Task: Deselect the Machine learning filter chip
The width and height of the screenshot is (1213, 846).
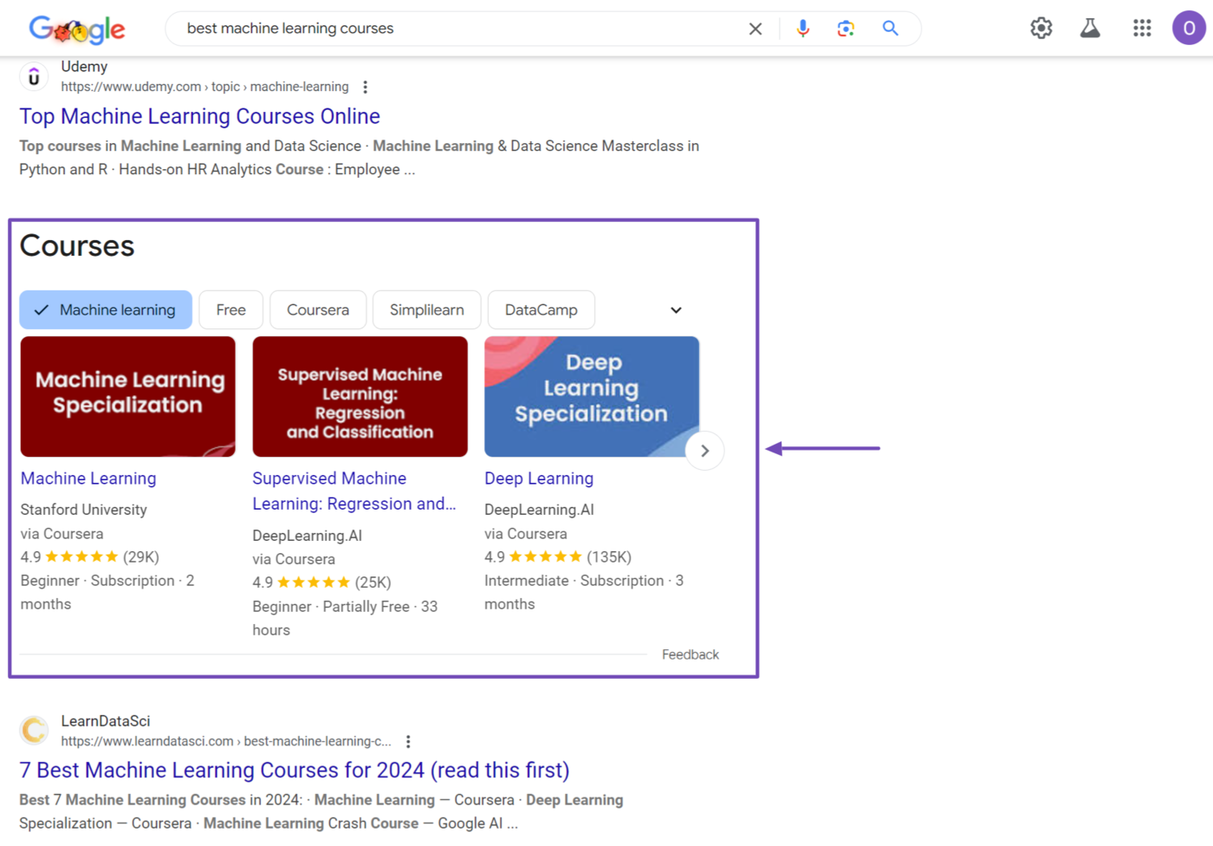Action: point(106,309)
